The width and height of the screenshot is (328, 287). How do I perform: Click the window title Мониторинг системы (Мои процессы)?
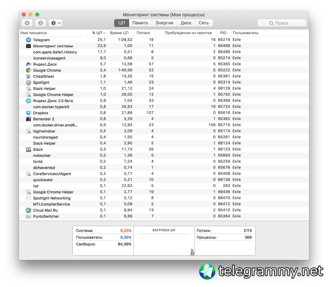[164, 15]
